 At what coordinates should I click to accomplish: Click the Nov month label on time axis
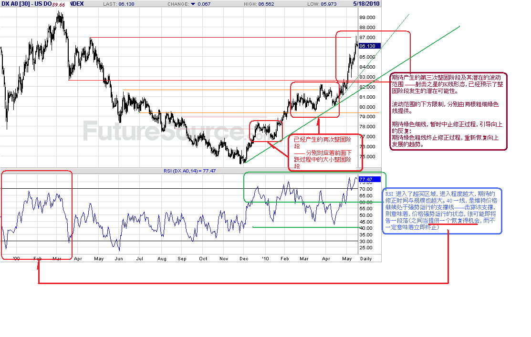pos(224,259)
